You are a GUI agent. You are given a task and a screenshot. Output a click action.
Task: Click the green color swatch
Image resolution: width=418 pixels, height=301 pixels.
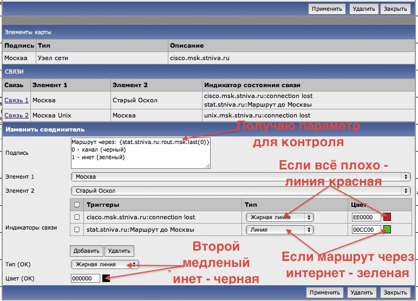click(387, 230)
